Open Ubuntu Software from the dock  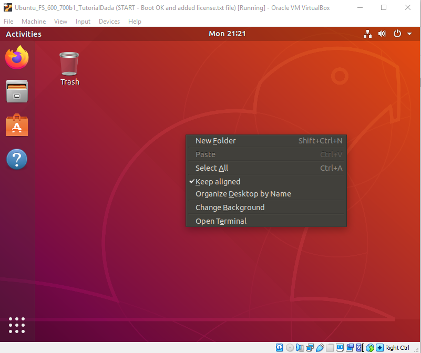coord(17,126)
